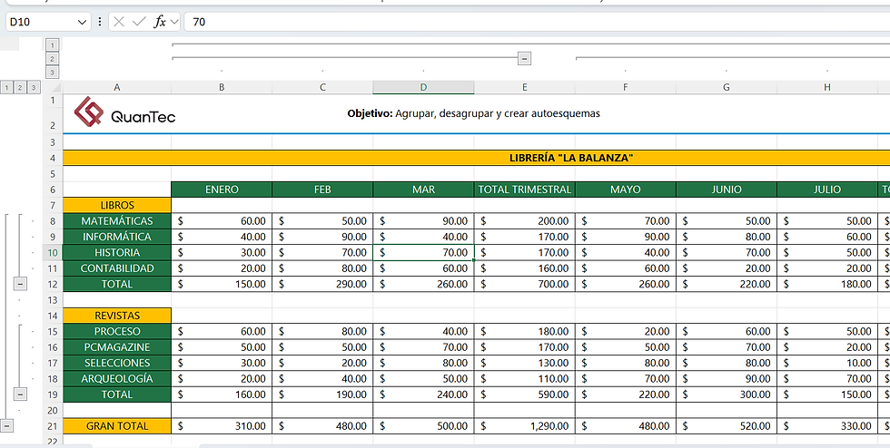Select row 21 header
890x448 pixels.
tap(53, 426)
